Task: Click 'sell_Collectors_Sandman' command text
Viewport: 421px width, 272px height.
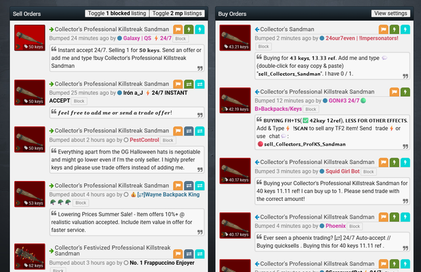Action: pos(289,74)
